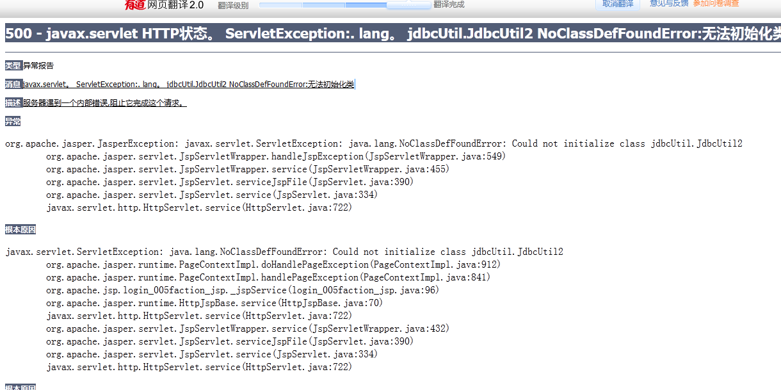Click the first 根本原因 section label
The image size is (781, 390).
point(20,229)
